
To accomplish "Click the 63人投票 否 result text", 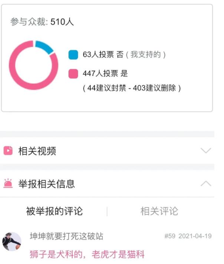I will [103, 55].
